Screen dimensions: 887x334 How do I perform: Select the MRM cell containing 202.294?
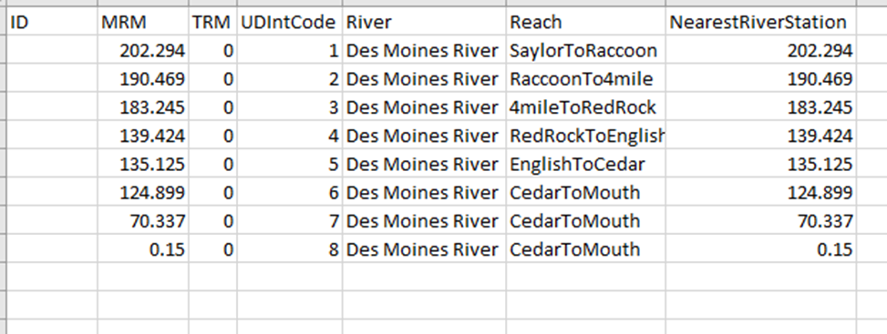click(143, 50)
